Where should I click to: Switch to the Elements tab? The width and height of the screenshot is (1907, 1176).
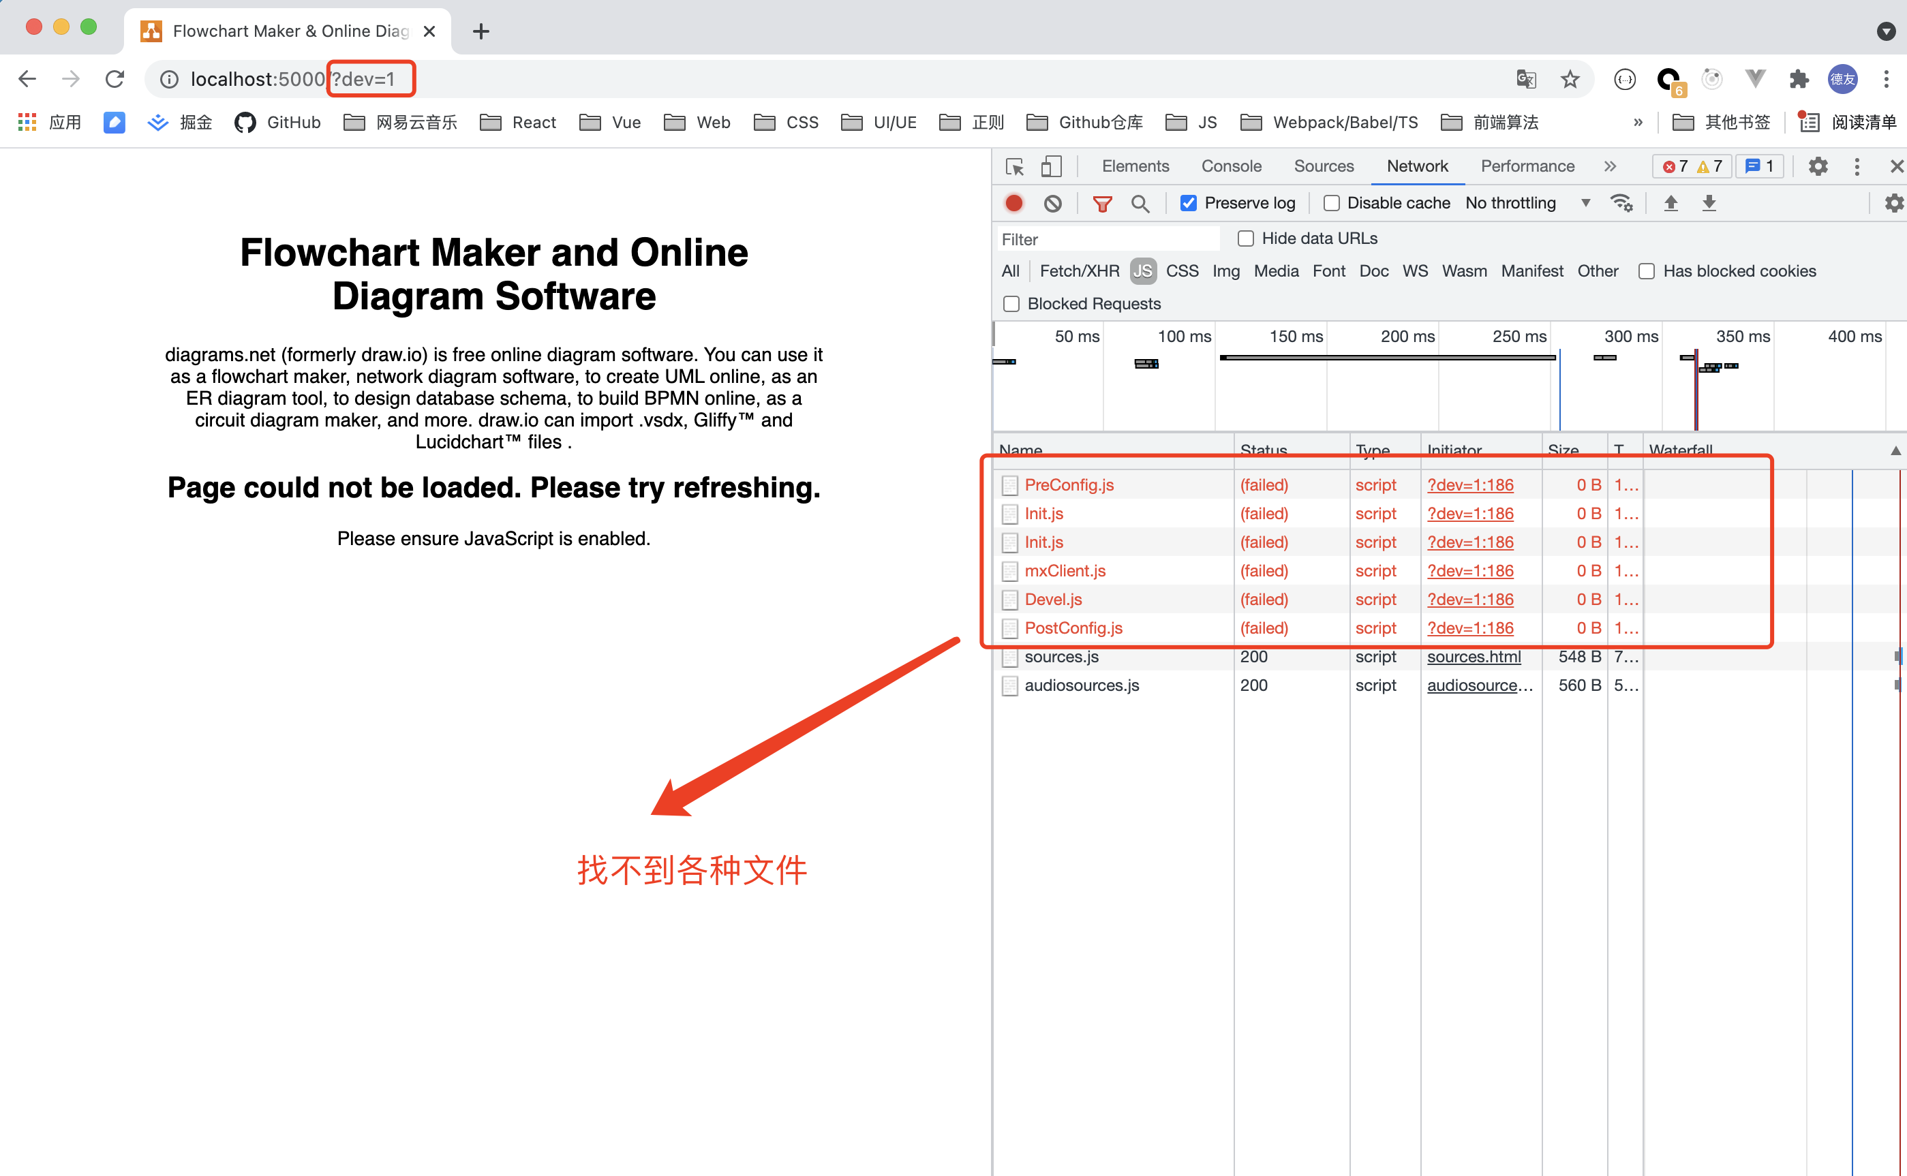1135,166
